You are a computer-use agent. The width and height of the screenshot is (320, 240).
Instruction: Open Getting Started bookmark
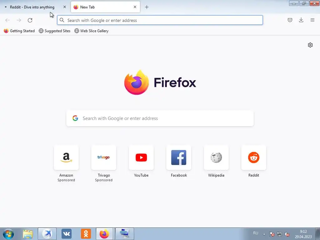coord(19,31)
